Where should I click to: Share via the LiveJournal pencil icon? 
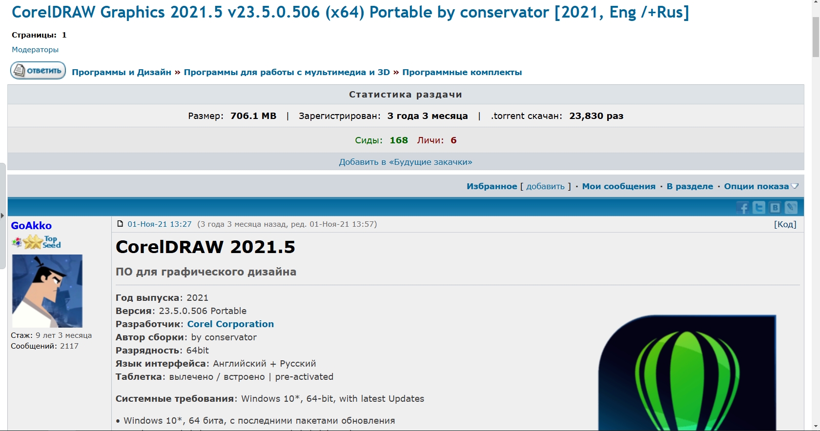point(791,208)
